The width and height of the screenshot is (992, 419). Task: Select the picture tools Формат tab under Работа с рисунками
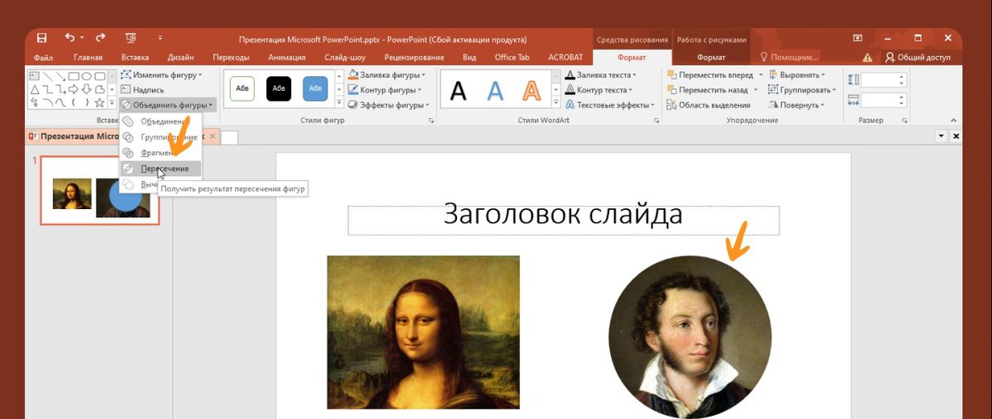point(711,58)
